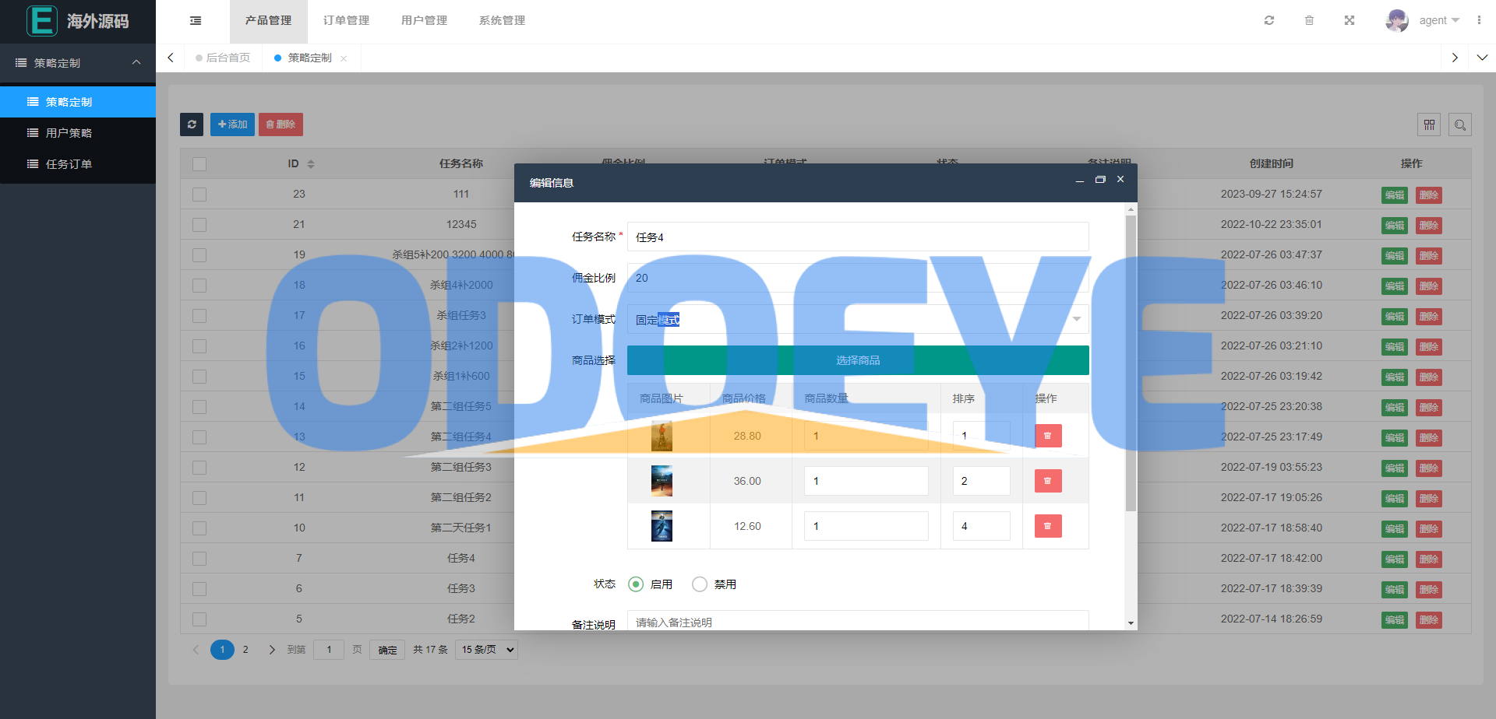Switch to the 订单管理 top menu
This screenshot has height=719, width=1496.
click(x=346, y=21)
